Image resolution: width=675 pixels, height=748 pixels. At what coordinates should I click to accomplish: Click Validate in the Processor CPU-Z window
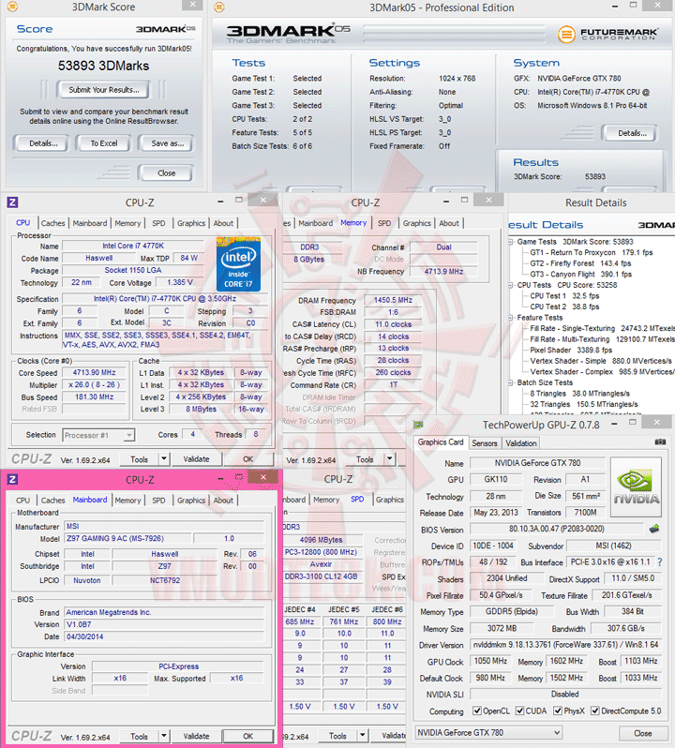196,459
